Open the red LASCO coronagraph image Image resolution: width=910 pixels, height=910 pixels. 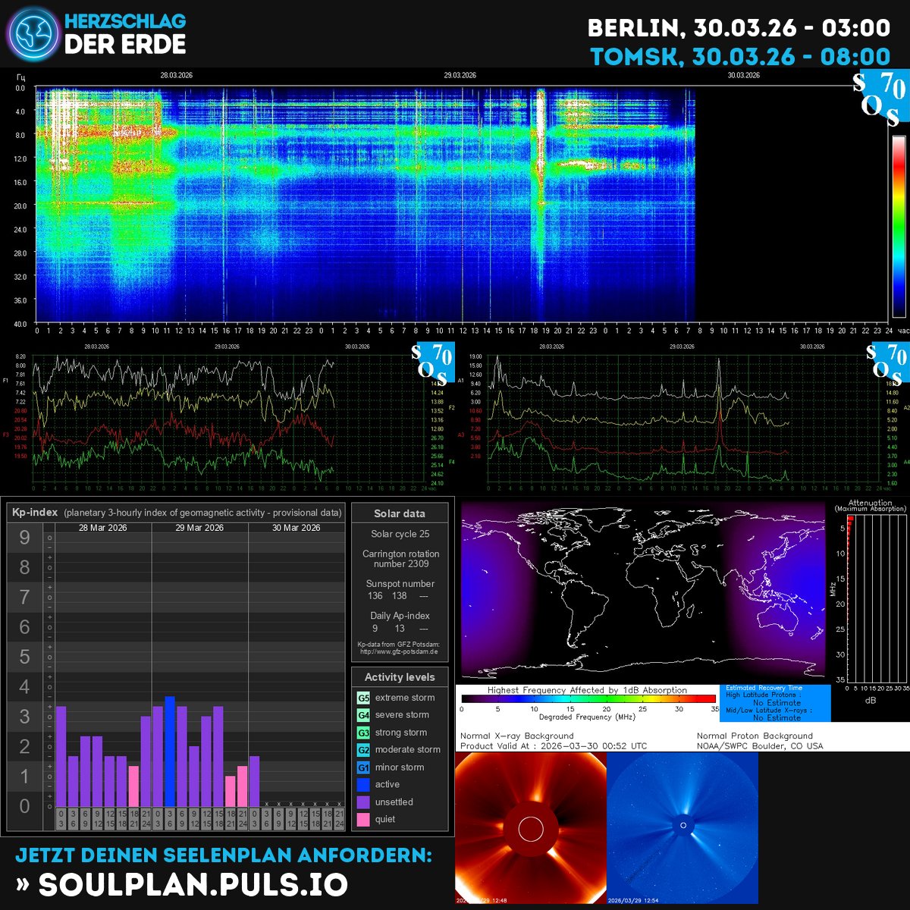(x=531, y=829)
